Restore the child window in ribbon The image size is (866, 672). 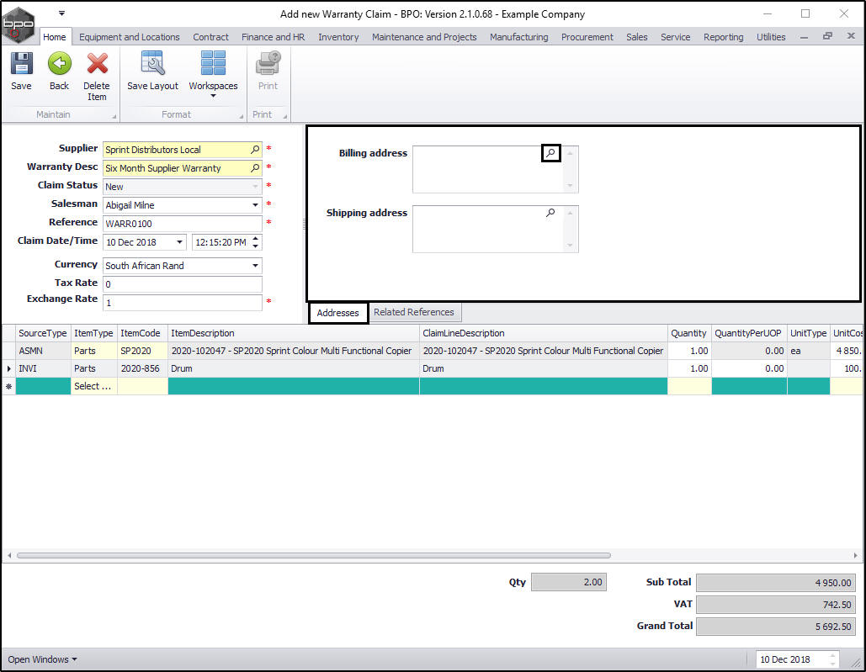827,36
